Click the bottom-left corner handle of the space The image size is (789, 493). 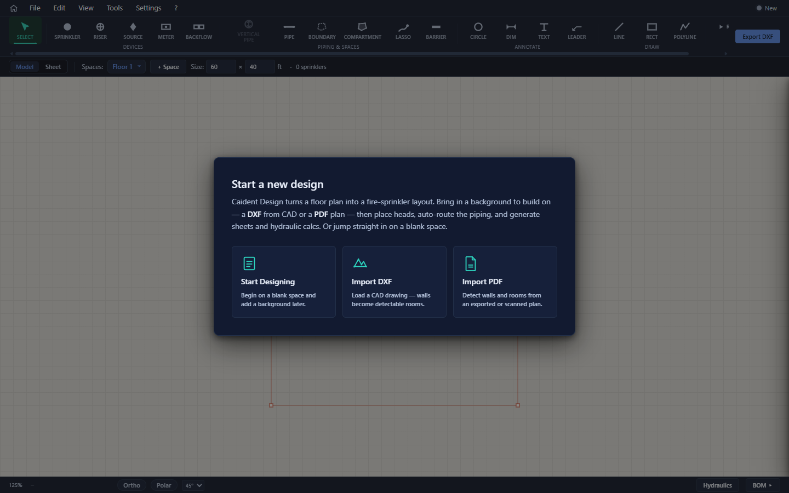(271, 405)
